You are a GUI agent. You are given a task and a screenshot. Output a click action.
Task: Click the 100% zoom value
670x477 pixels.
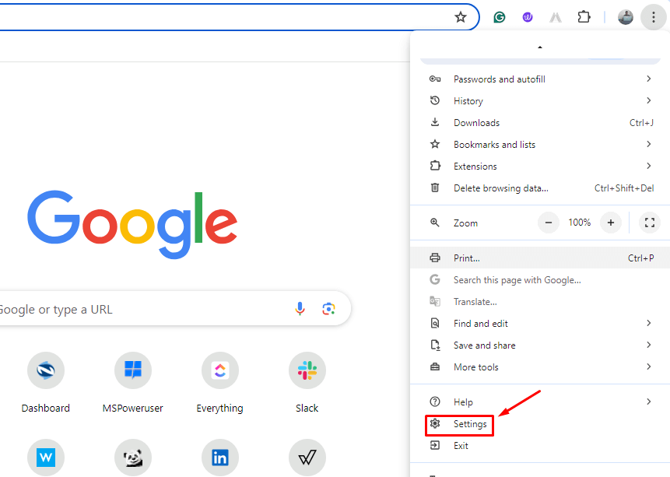[x=580, y=223]
